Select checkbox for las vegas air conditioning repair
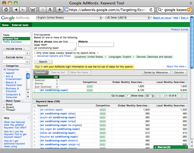The image size is (194, 153). (35, 129)
